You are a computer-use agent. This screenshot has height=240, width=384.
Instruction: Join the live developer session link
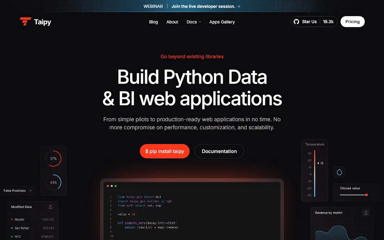point(206,6)
